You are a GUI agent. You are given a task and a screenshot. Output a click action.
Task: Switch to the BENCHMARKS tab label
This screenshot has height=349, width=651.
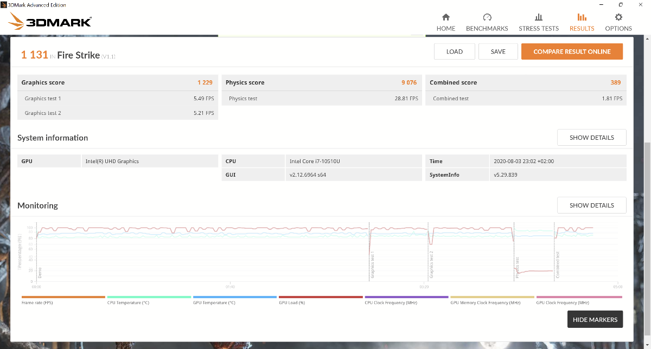coord(487,29)
